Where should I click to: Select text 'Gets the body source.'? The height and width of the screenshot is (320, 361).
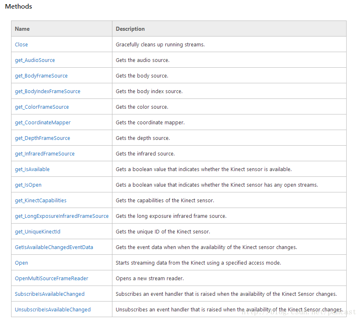[142, 76]
